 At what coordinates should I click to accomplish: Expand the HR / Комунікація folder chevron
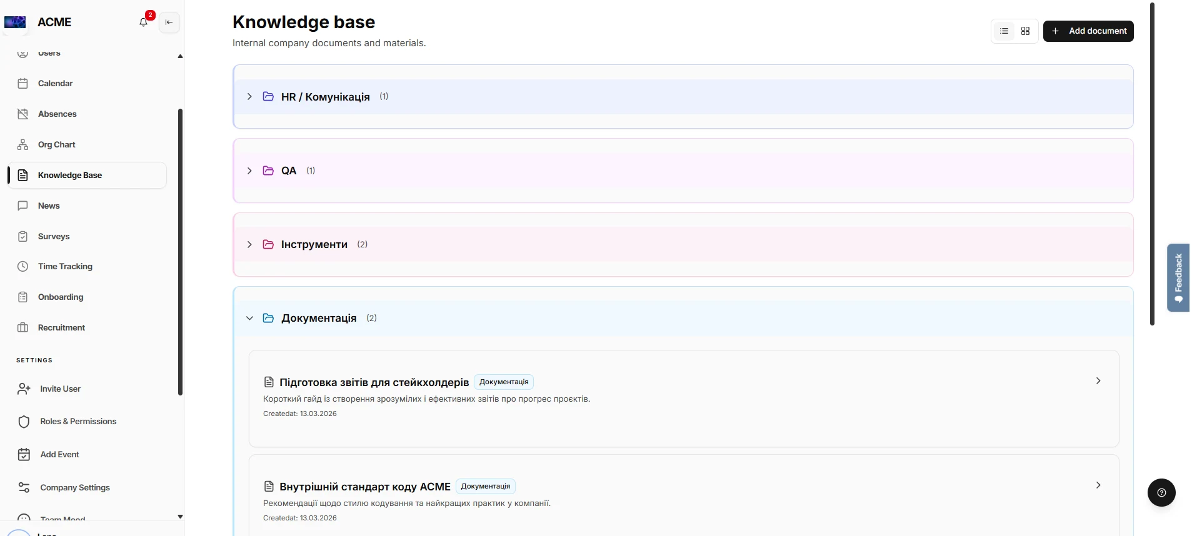click(x=249, y=96)
